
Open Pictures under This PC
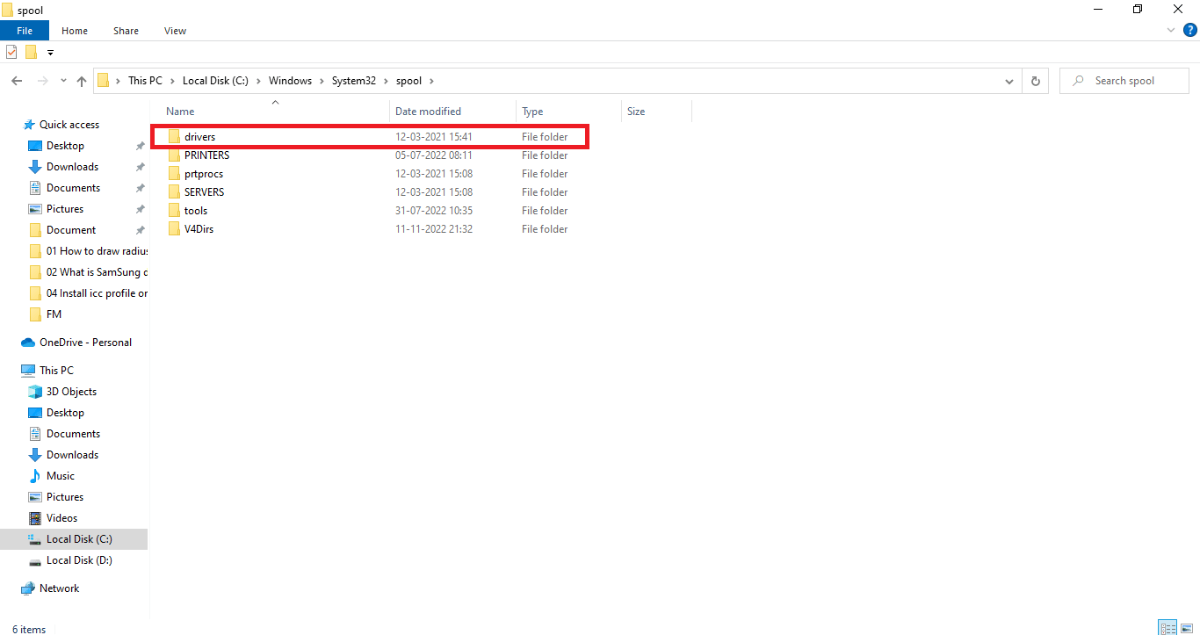click(65, 497)
